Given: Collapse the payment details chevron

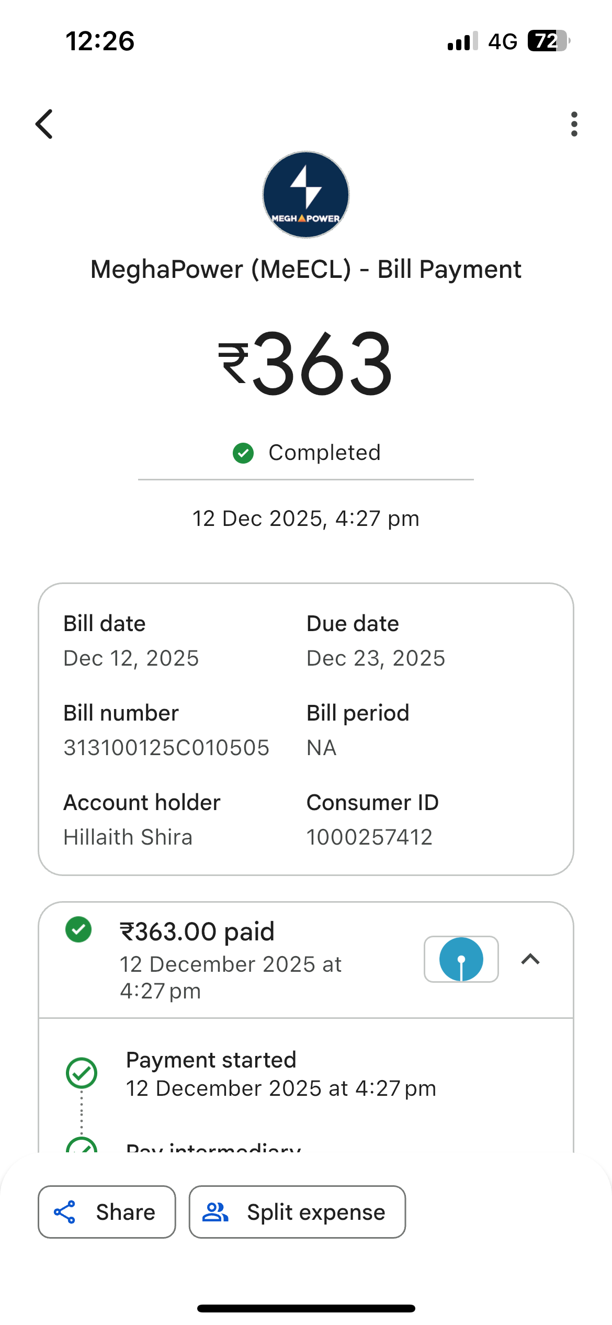Looking at the screenshot, I should click(530, 959).
